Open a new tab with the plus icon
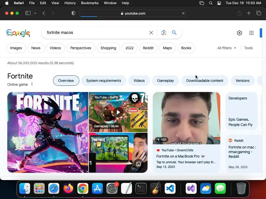Image resolution: width=266 pixels, height=199 pixels. [249, 13]
